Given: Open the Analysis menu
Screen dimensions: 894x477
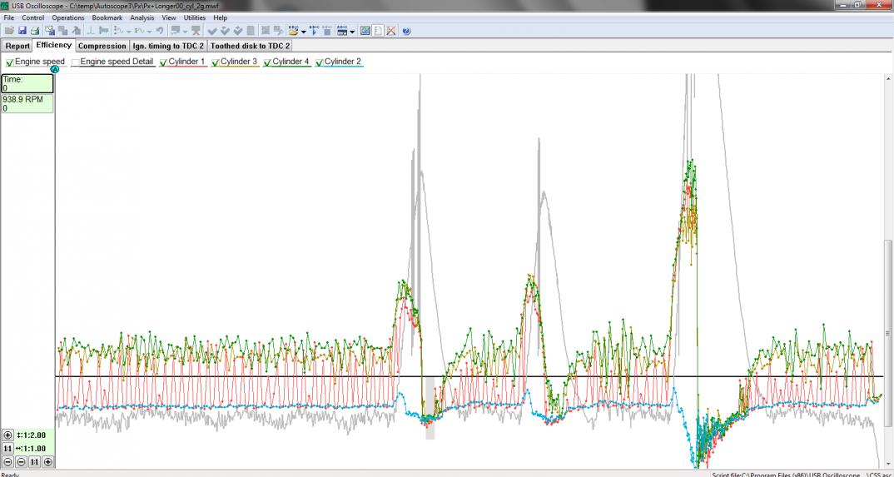Looking at the screenshot, I should tap(142, 17).
